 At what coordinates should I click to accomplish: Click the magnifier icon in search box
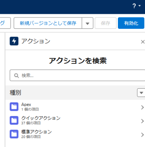[x=16, y=76]
